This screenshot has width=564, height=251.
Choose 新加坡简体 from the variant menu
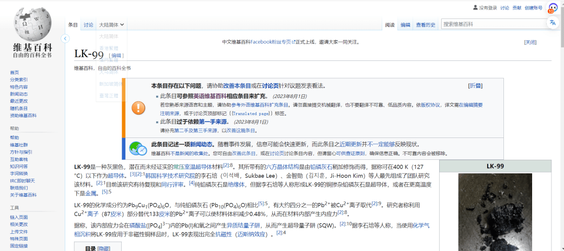point(111,84)
